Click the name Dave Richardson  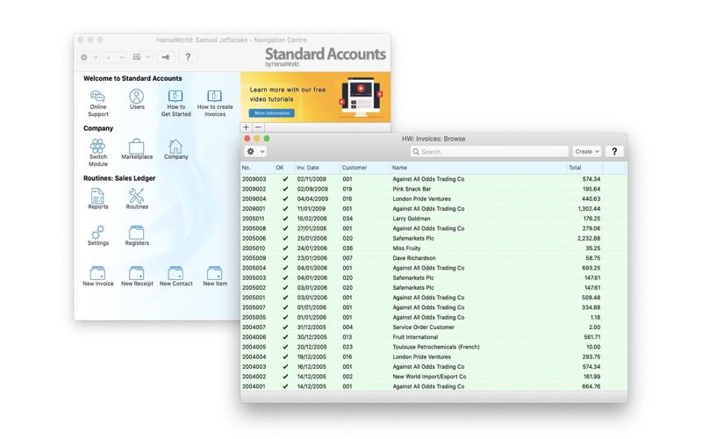click(414, 258)
